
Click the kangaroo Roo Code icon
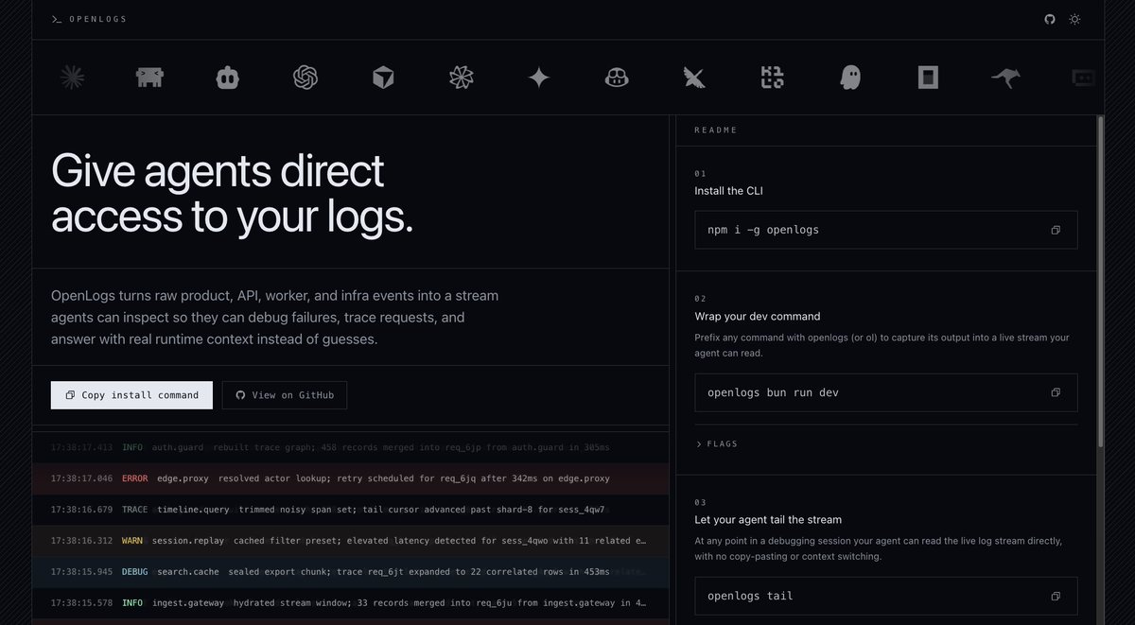[1006, 78]
